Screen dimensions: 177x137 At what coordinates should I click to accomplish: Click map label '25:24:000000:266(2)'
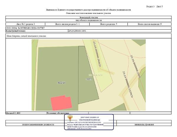(x=97, y=54)
